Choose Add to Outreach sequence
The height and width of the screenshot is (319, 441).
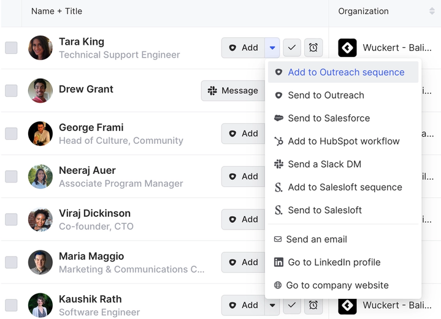pos(345,72)
